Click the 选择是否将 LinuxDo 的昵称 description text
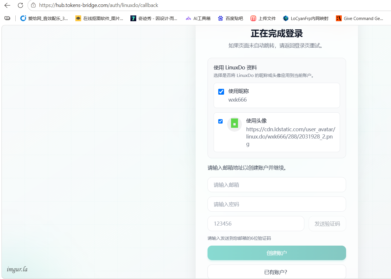The width and height of the screenshot is (391, 279). (264, 75)
